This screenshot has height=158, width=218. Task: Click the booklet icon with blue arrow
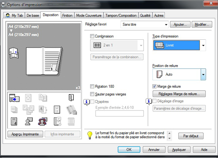click(x=14, y=98)
